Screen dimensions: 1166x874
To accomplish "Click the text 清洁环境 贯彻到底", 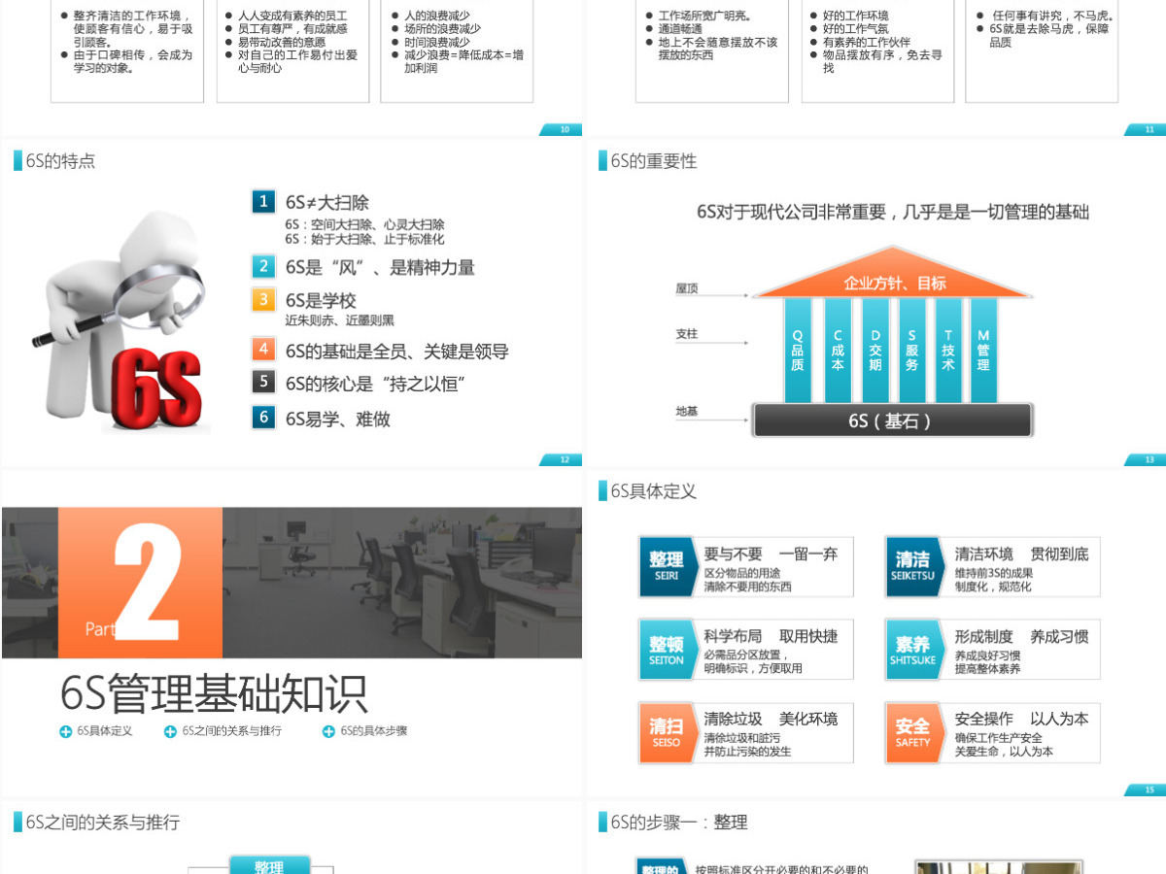I will click(x=1021, y=555).
